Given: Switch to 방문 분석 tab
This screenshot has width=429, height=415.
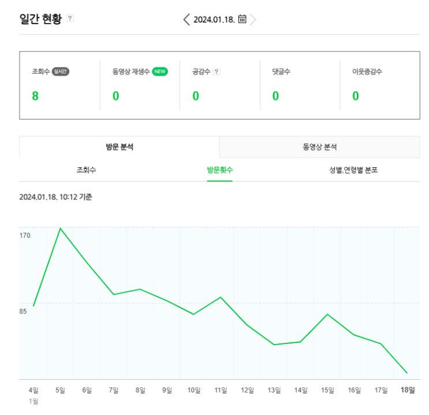Looking at the screenshot, I should (120, 147).
